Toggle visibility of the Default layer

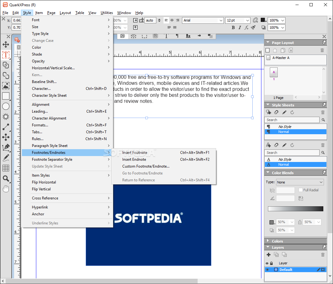(267, 270)
